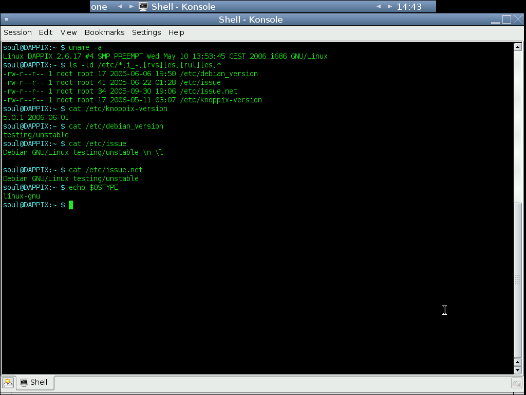
Task: Click the scrollbar up arrow near bottom
Action: click(518, 363)
